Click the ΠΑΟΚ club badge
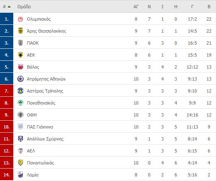Screen dimensions: 216x181 click(x=20, y=43)
